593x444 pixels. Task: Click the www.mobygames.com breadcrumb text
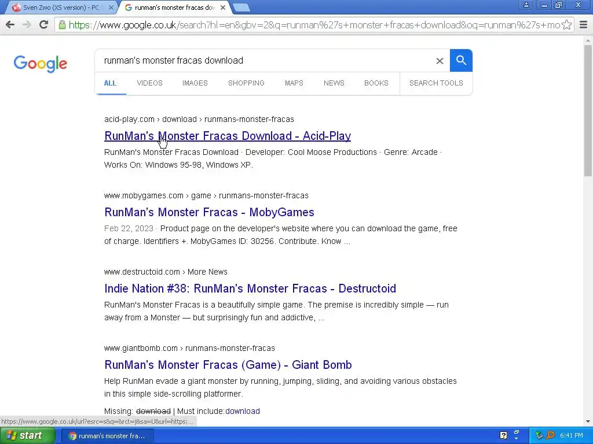point(206,195)
